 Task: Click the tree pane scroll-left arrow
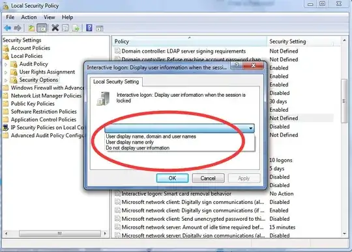7,234
